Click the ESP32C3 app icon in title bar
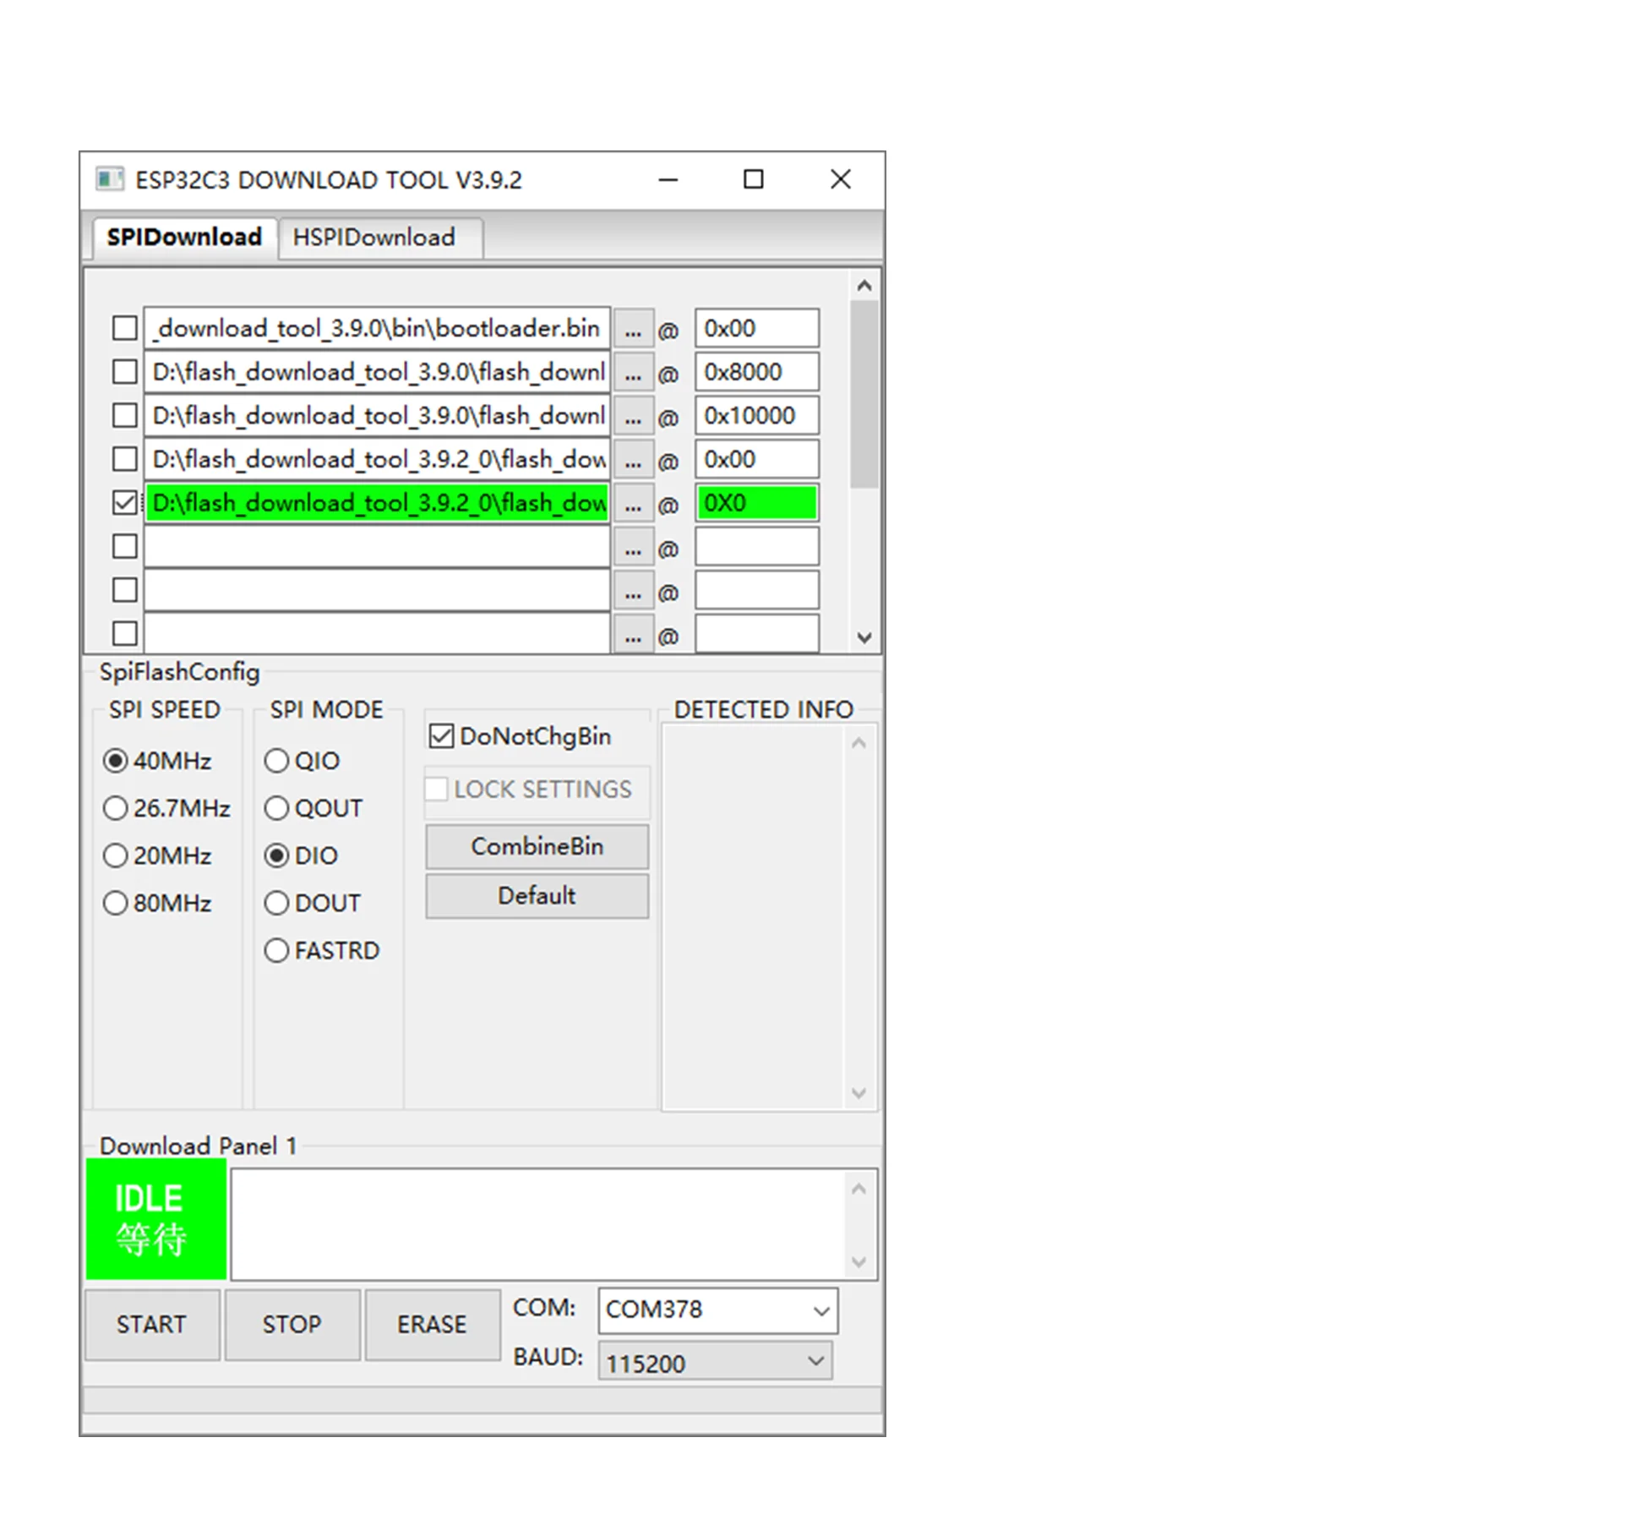The height and width of the screenshot is (1525, 1646). point(110,179)
